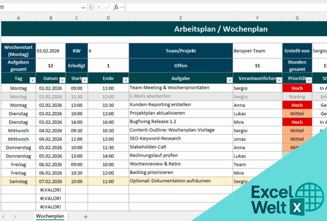Click the Erledigt value 1 cell
This screenshot has height=221, width=327.
[108, 65]
